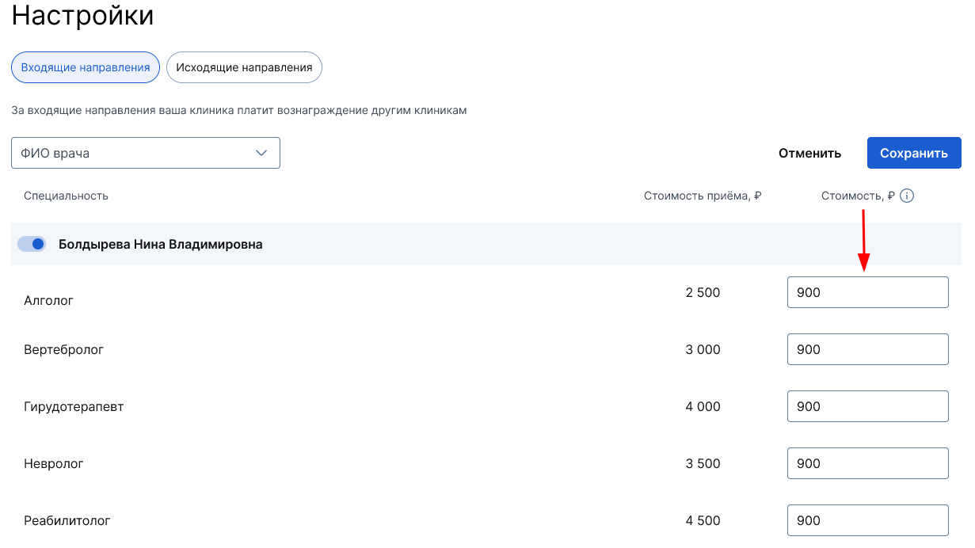This screenshot has height=548, width=975.
Task: Click the doctor name Болдырева Нина Владимировна
Action: click(x=160, y=244)
